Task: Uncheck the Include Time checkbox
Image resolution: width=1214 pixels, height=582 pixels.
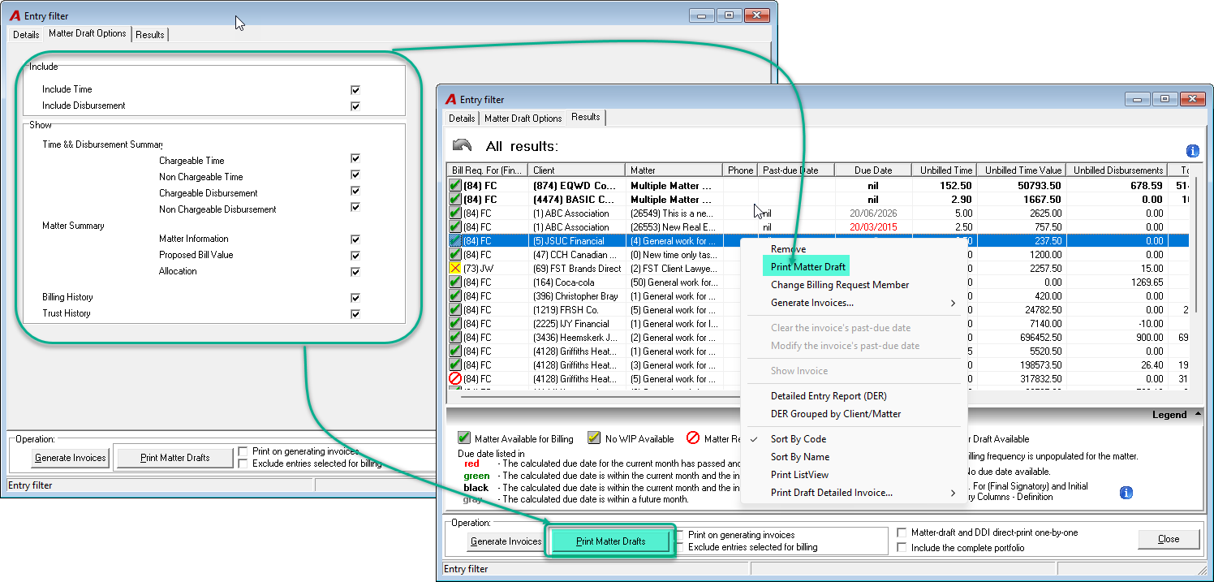Action: (355, 90)
